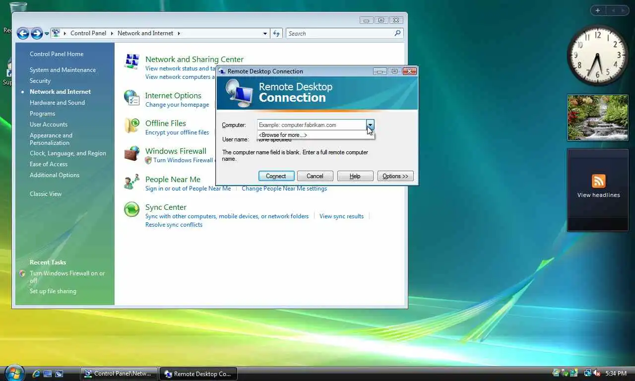The image size is (635, 381).
Task: Click View sync results link
Action: [341, 216]
